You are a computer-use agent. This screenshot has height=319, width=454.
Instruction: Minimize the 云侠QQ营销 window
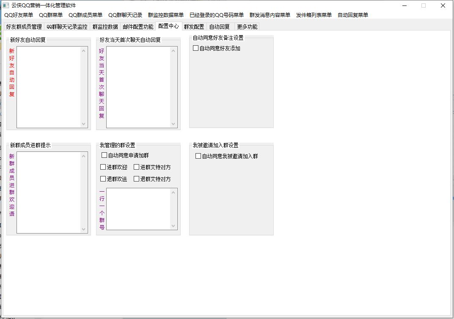(x=405, y=5)
